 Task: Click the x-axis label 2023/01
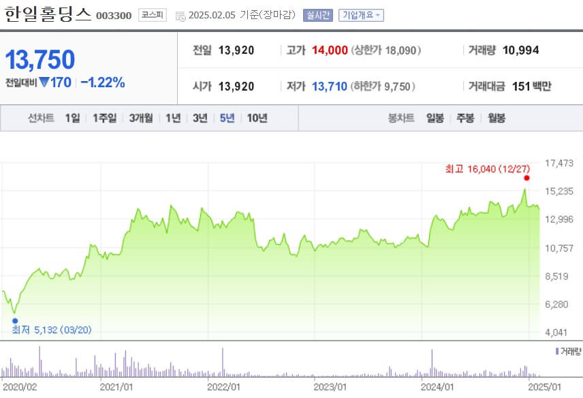pos(330,387)
